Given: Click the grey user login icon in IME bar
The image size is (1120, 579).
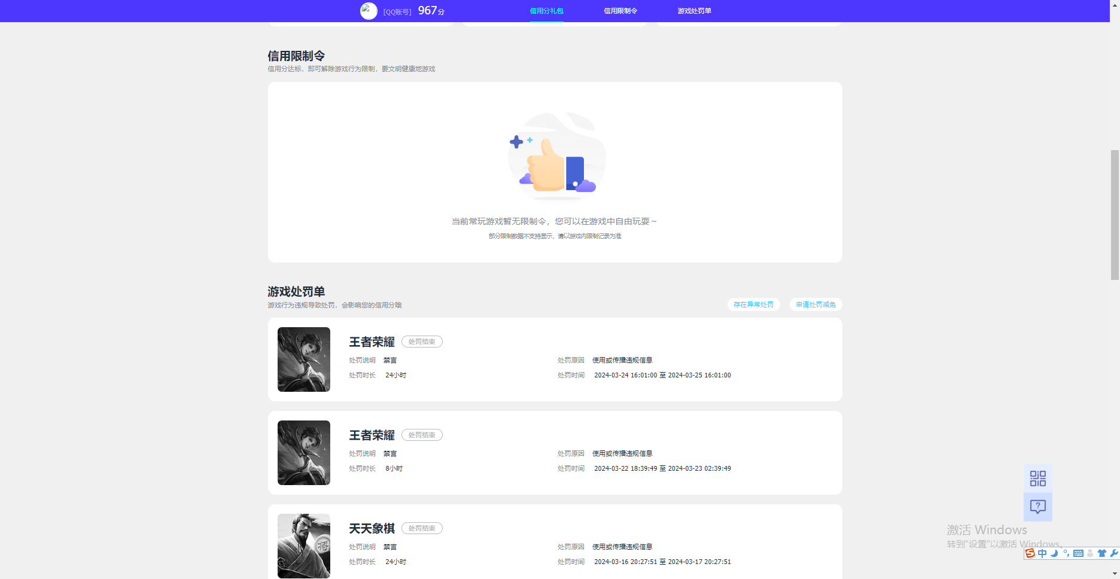Looking at the screenshot, I should click(x=1090, y=553).
